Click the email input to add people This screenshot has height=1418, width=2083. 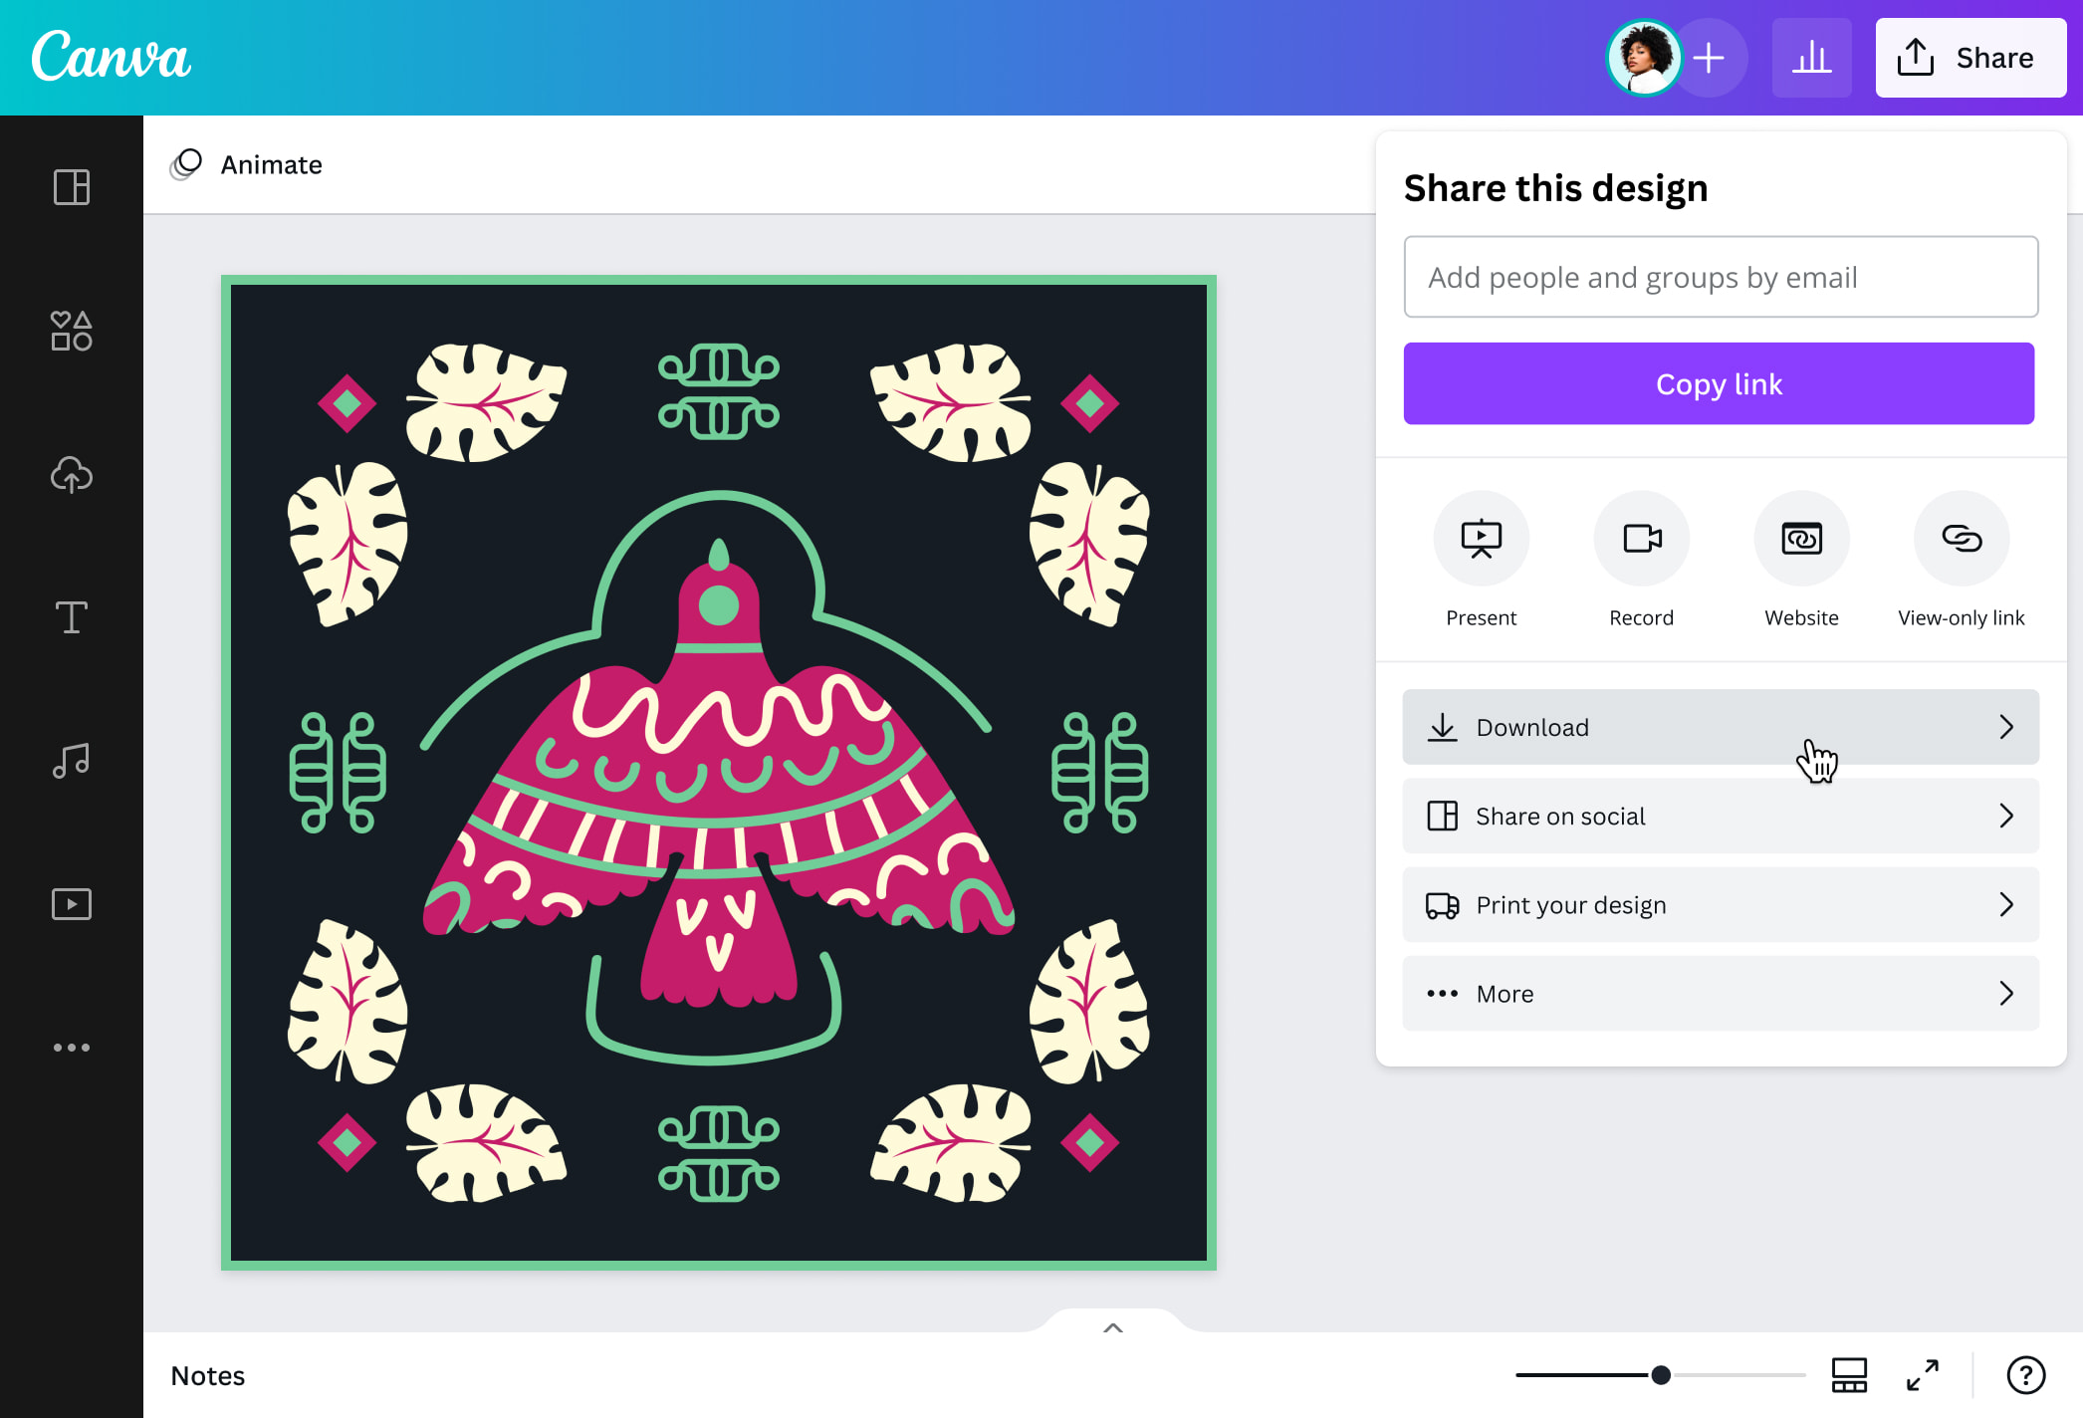1720,277
